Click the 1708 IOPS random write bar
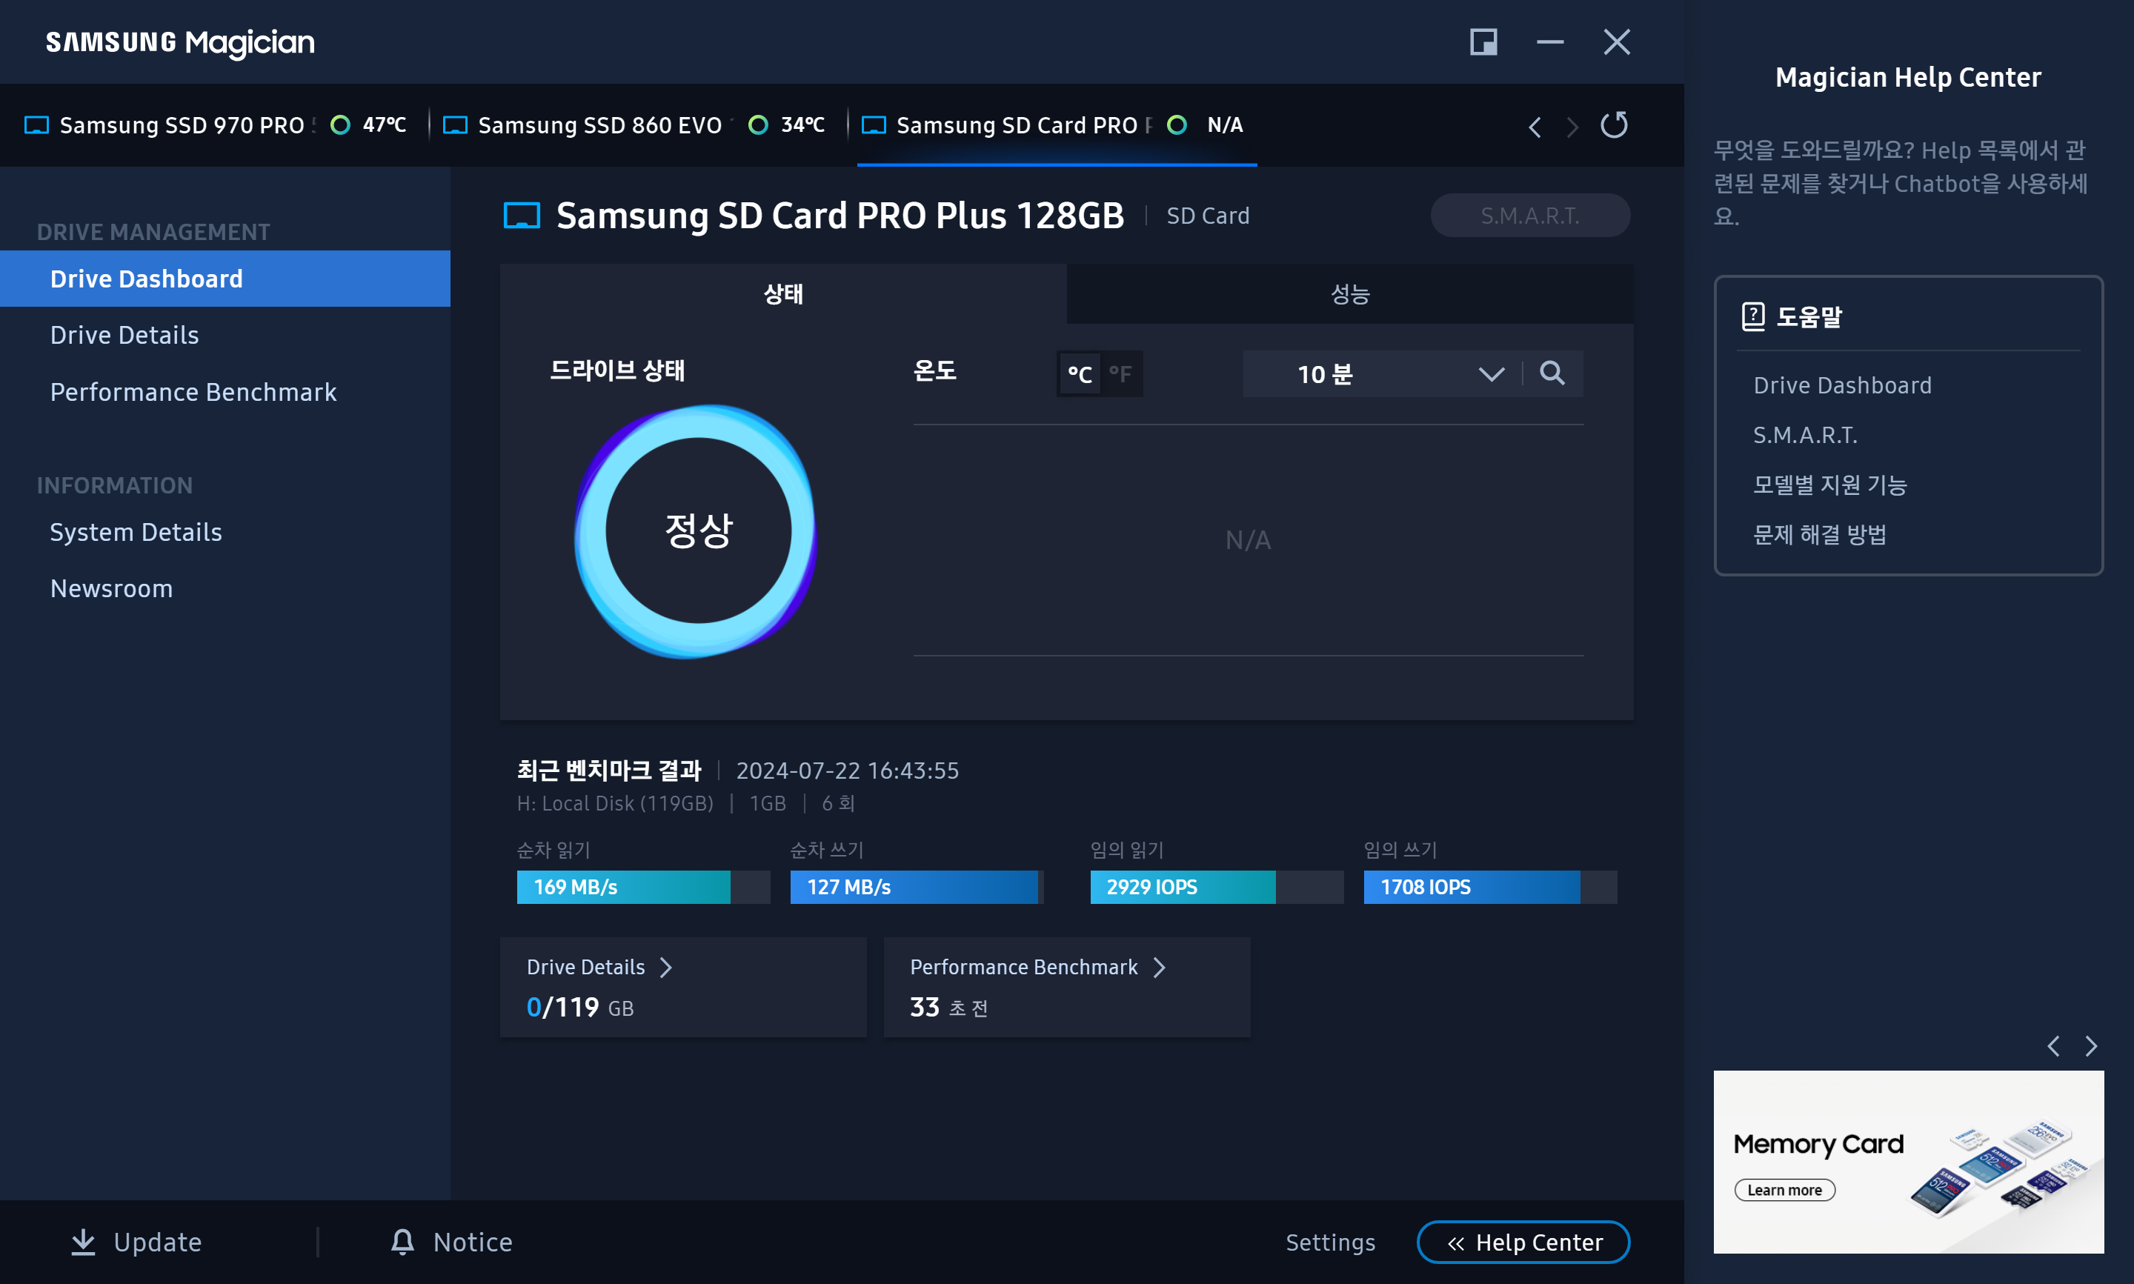The image size is (2134, 1284). (1489, 887)
